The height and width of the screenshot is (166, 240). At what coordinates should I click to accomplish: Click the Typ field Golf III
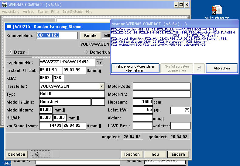72,94
